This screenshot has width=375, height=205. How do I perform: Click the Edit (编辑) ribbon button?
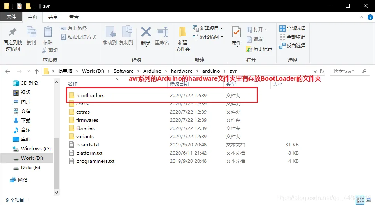[255, 39]
